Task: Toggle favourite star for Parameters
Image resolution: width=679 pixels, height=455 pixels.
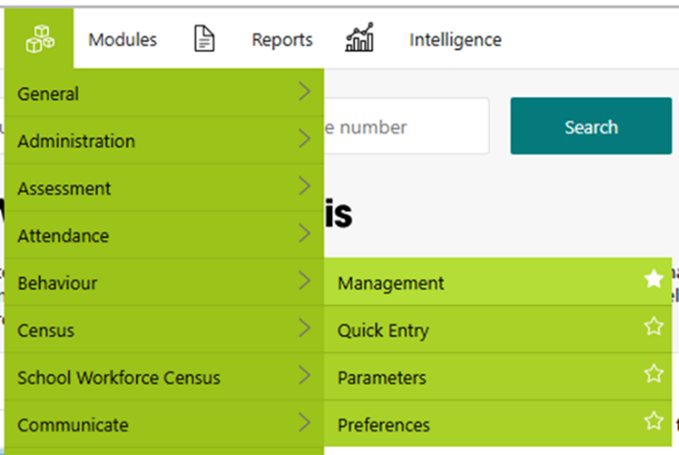Action: [x=654, y=375]
